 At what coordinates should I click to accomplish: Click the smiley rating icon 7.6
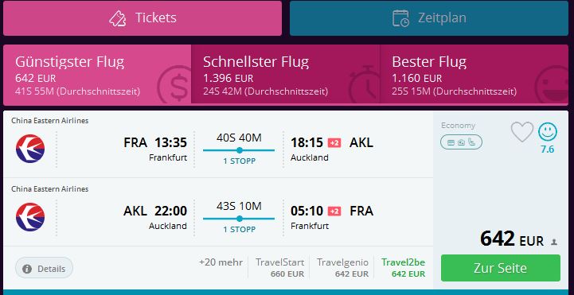pos(548,132)
